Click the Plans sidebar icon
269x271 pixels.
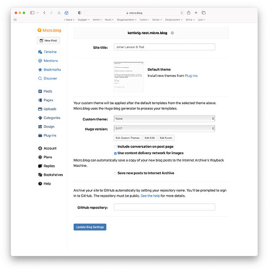pos(40,157)
